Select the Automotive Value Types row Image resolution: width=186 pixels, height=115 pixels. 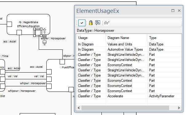129,49
